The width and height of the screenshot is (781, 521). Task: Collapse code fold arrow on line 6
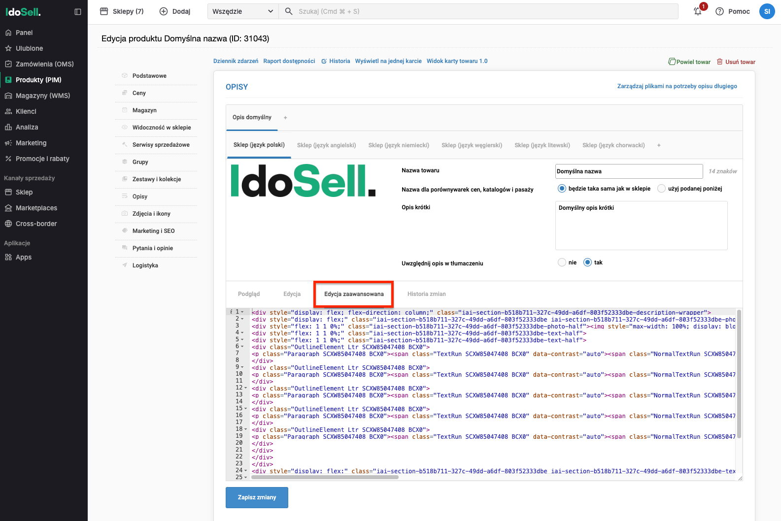point(242,347)
